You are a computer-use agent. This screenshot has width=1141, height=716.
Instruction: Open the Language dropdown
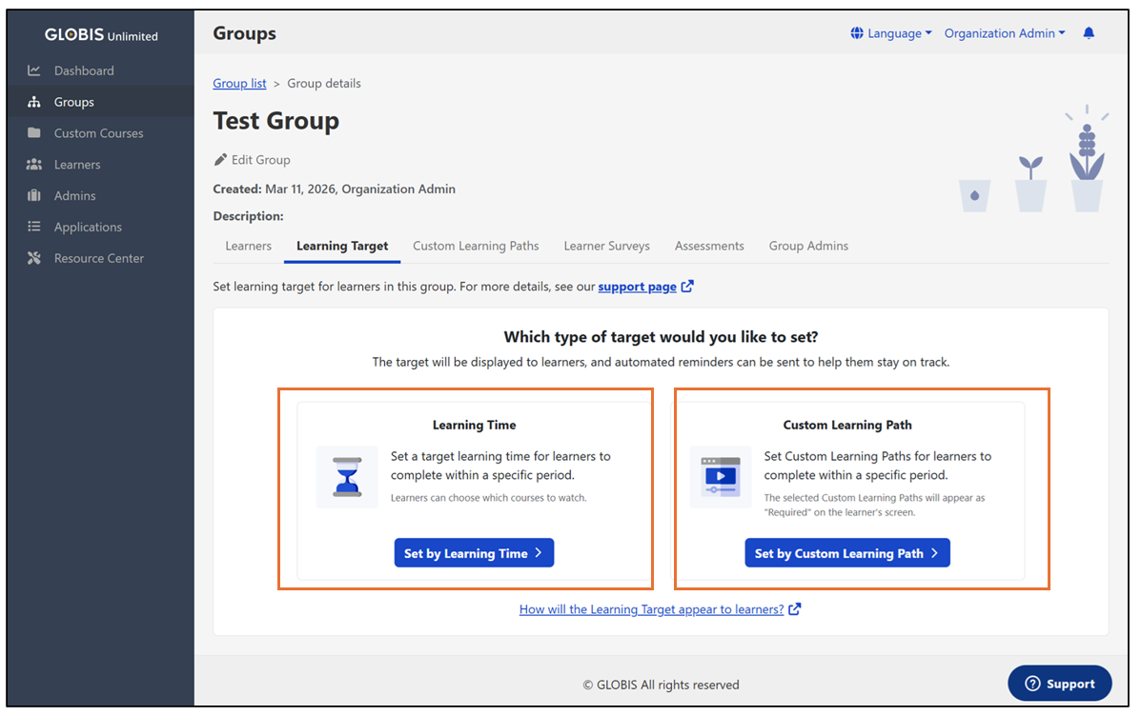click(x=891, y=32)
